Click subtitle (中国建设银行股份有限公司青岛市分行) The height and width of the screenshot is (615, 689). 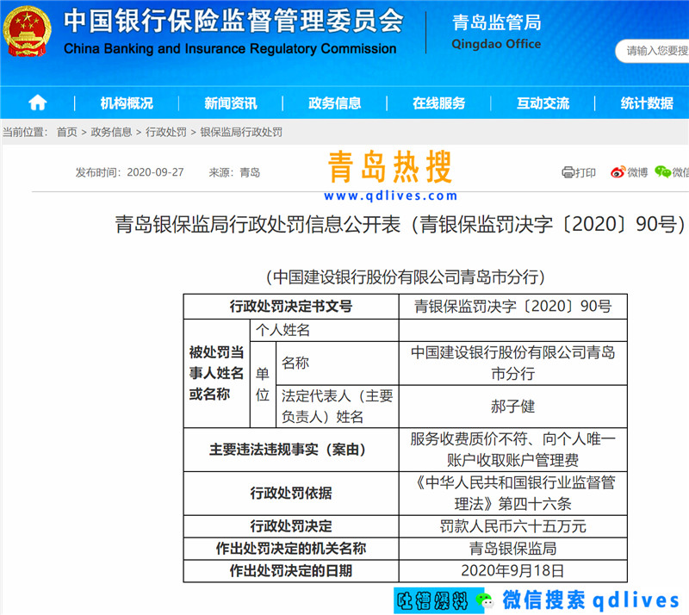[405, 277]
